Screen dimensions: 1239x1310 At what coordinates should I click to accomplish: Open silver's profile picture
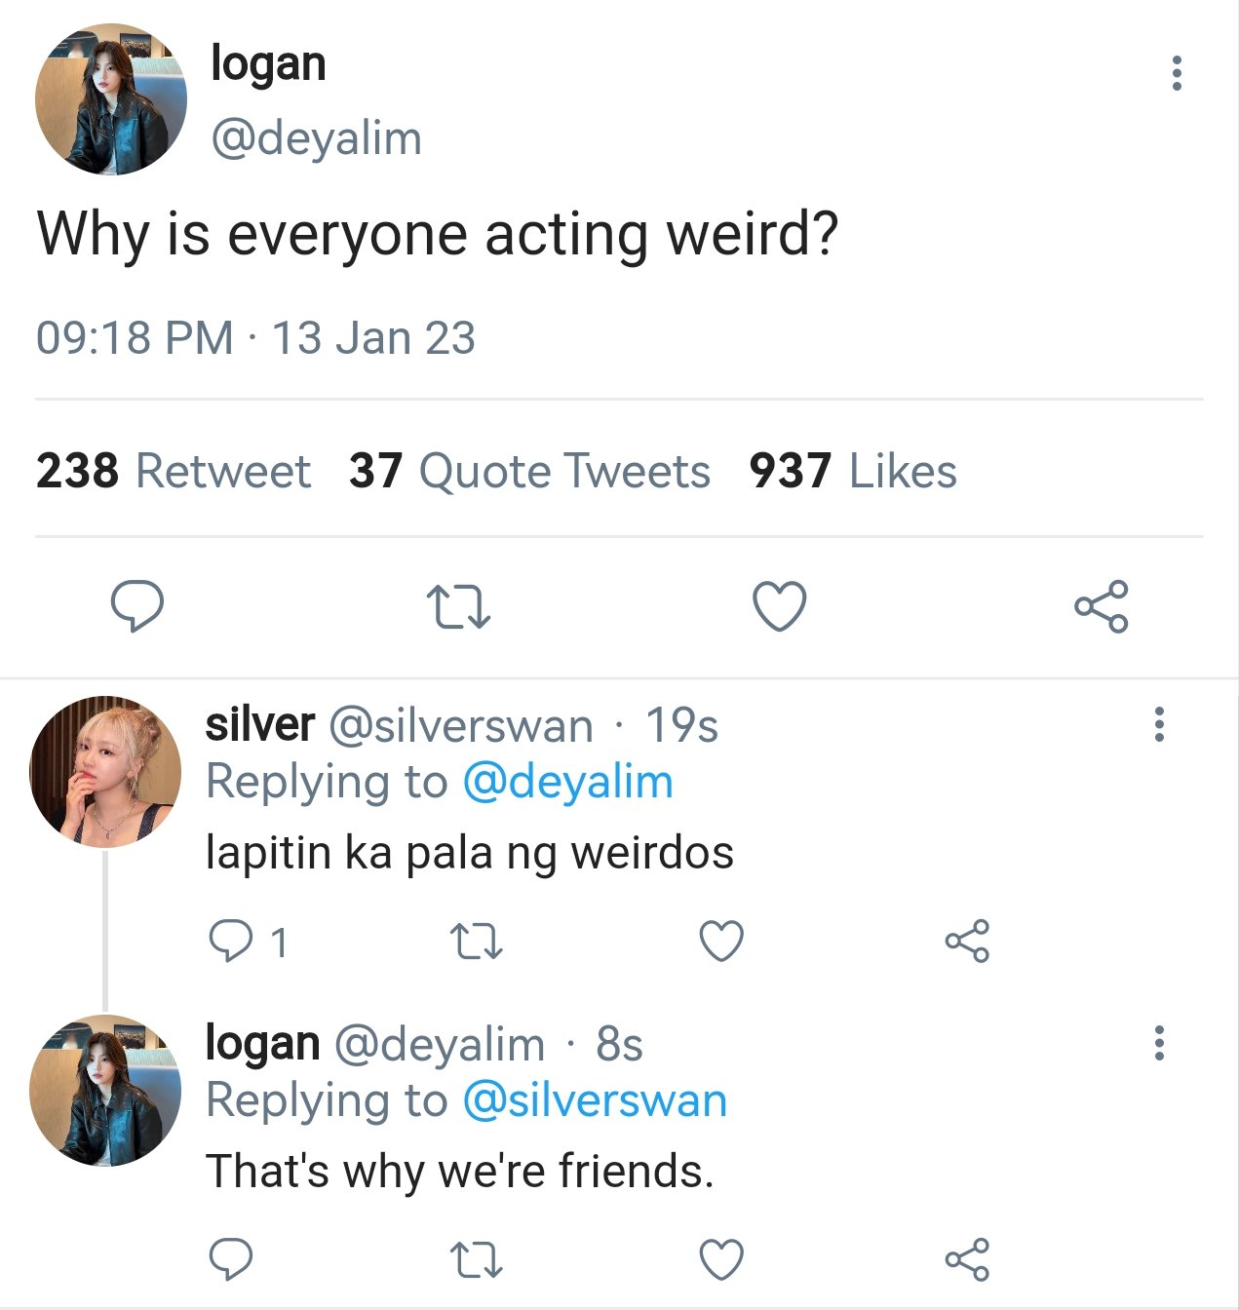coord(105,771)
